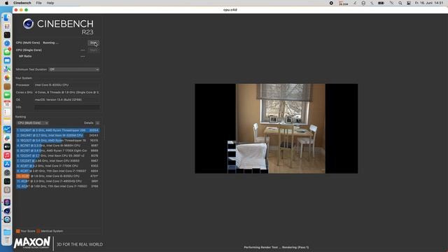Open the Calendar icon in the dock

pos(7,104)
